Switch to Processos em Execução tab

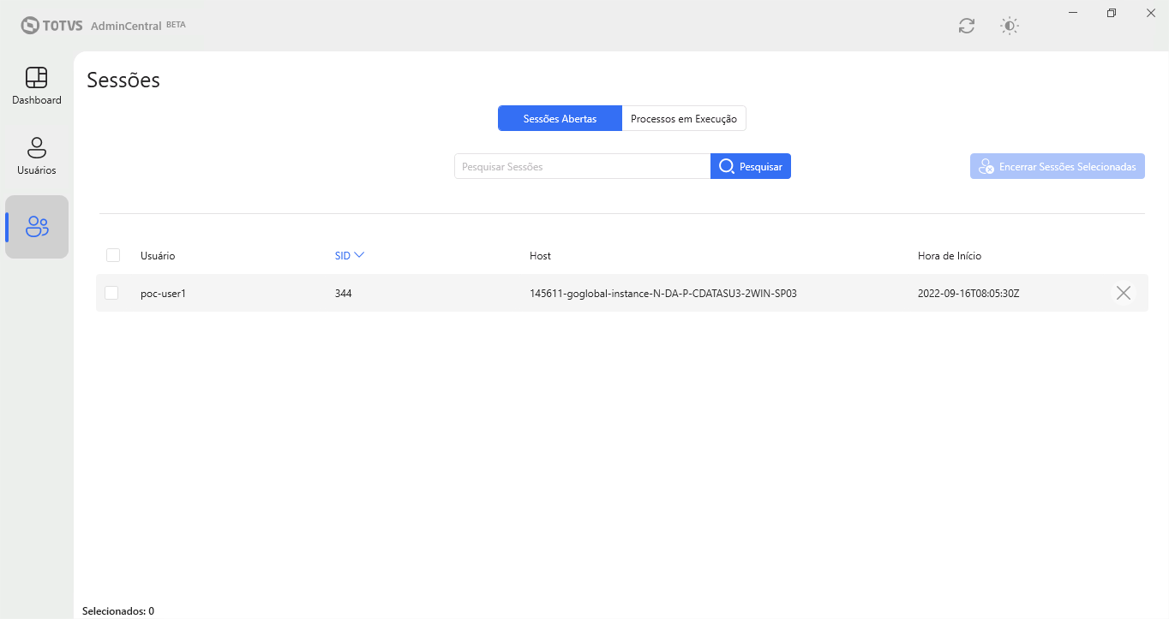pos(684,118)
